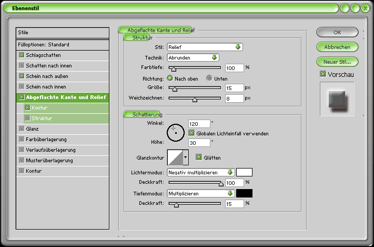Click the Weichzeichnen pixel input field
Screen dimensions: 374x247
[x=235, y=98]
